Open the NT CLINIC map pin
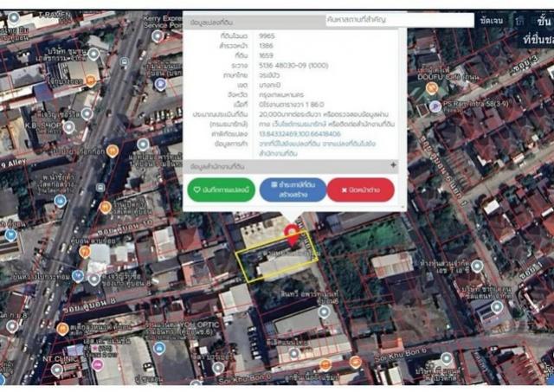This screenshot has width=554, height=392. point(56,370)
